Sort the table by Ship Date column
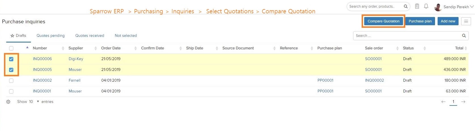This screenshot has width=475, height=131. pos(194,48)
